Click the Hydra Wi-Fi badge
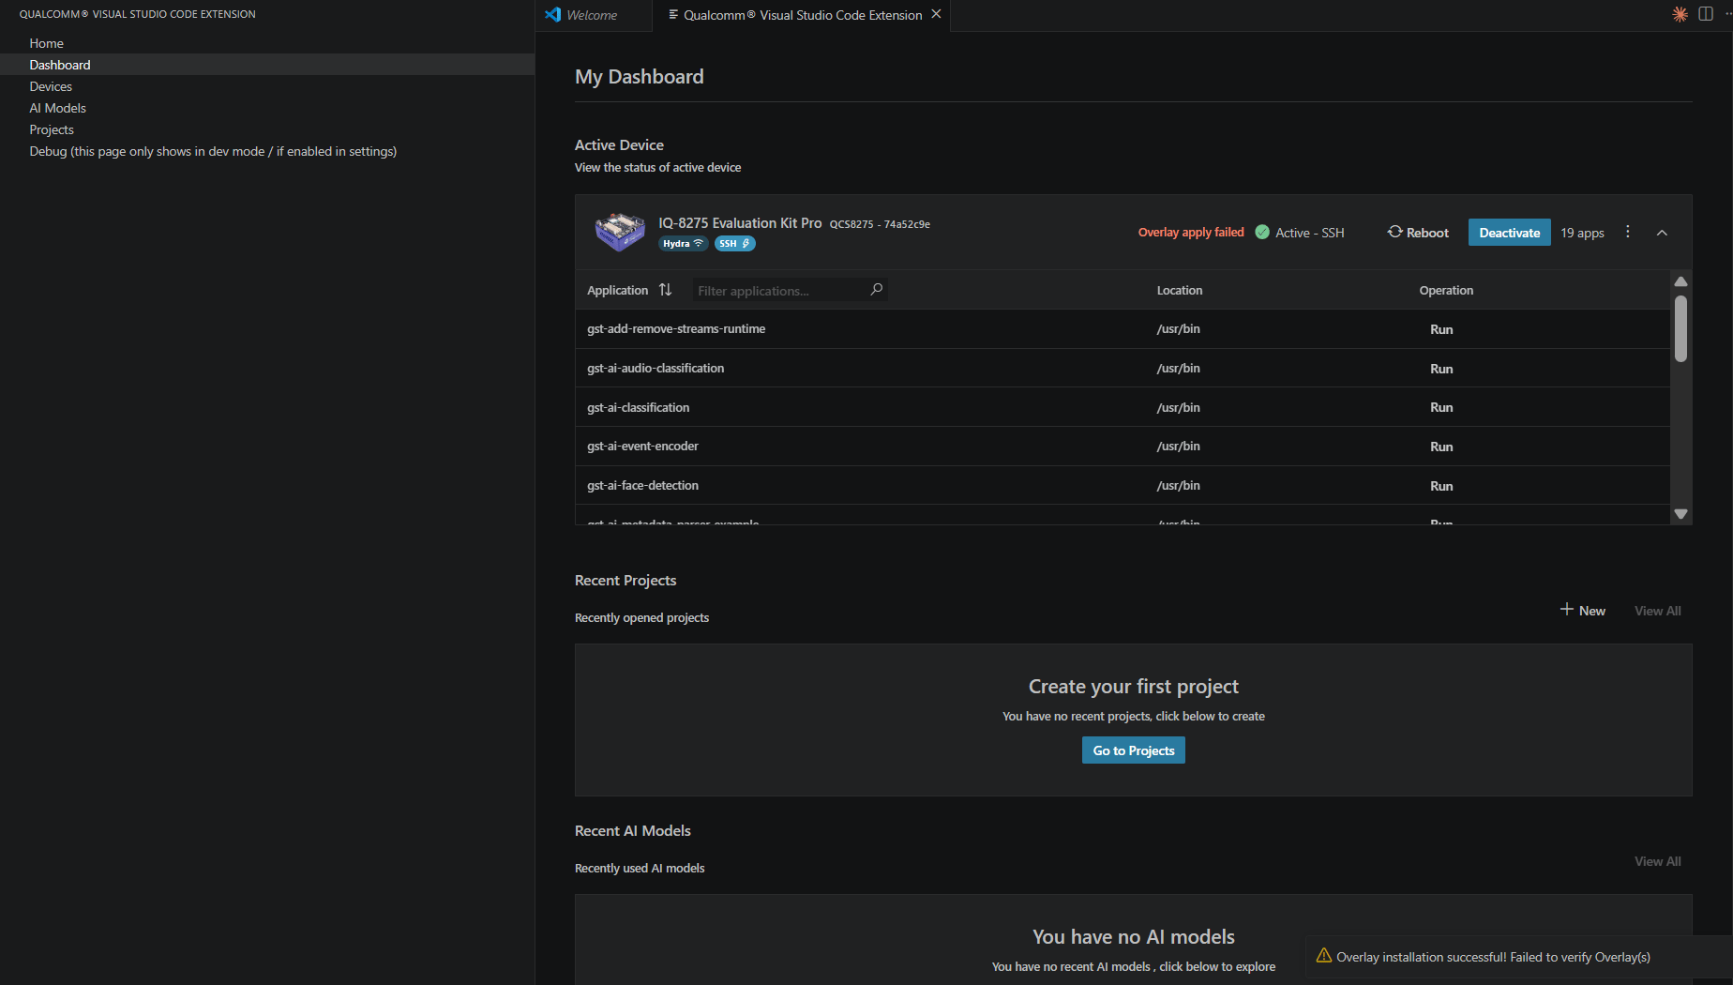Screen dimensions: 1733x985 [683, 244]
